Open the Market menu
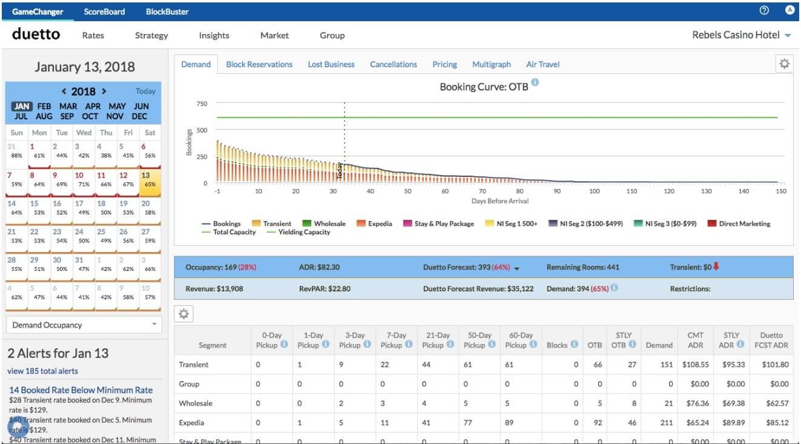 [274, 35]
